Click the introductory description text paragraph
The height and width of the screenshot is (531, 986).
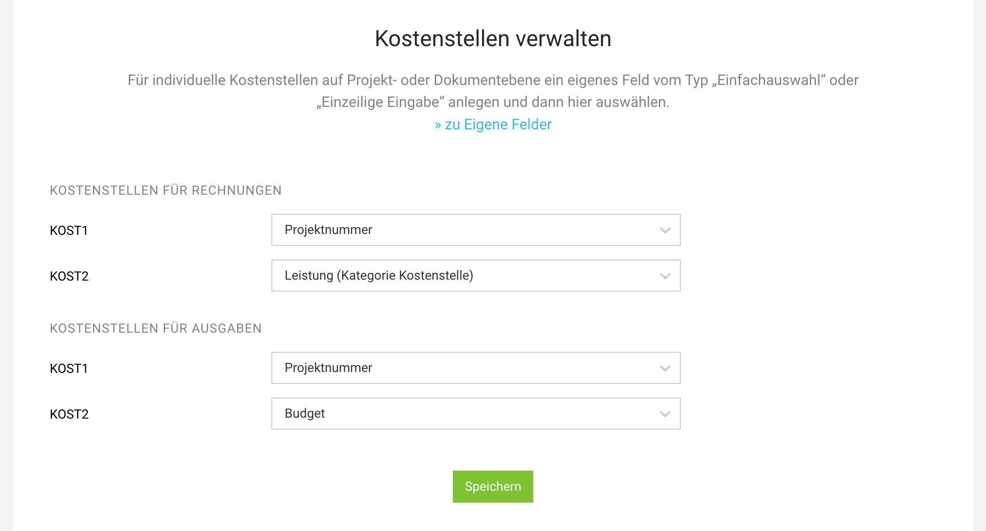click(x=493, y=90)
